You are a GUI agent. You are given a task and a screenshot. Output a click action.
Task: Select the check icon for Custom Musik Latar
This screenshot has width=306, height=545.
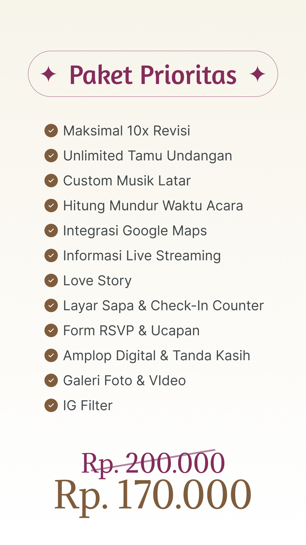51,181
